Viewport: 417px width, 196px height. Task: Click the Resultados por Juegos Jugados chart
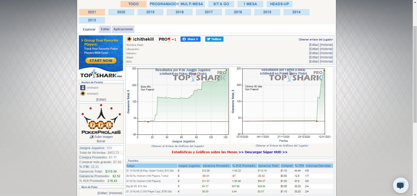178,105
